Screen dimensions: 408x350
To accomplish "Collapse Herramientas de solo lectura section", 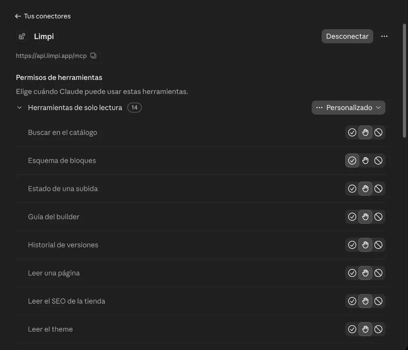I will (x=19, y=107).
